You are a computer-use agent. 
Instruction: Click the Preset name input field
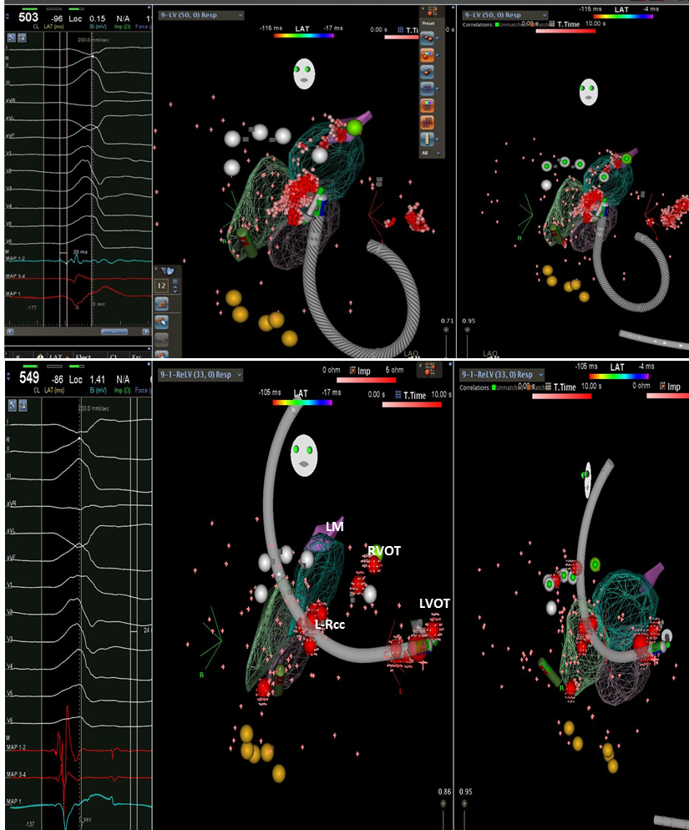pos(431,23)
